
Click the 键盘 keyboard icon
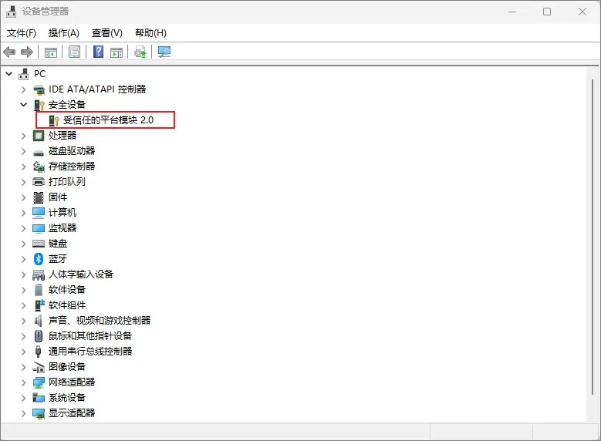[39, 243]
